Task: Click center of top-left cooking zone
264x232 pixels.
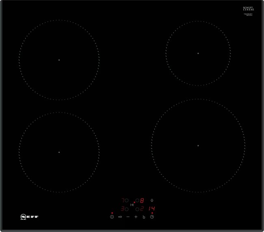Action: tap(59, 60)
